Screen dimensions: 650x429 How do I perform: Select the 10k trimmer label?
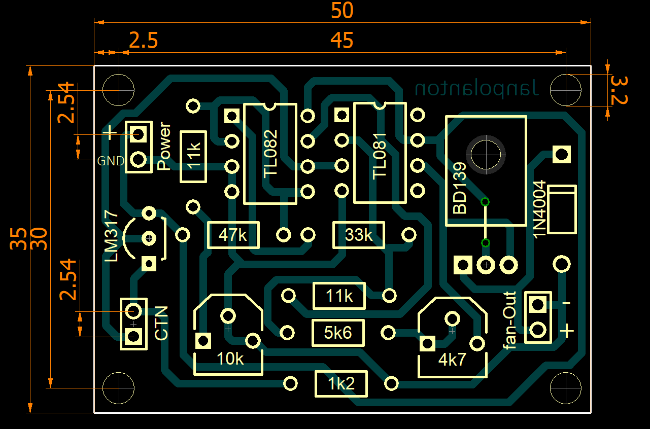click(230, 359)
